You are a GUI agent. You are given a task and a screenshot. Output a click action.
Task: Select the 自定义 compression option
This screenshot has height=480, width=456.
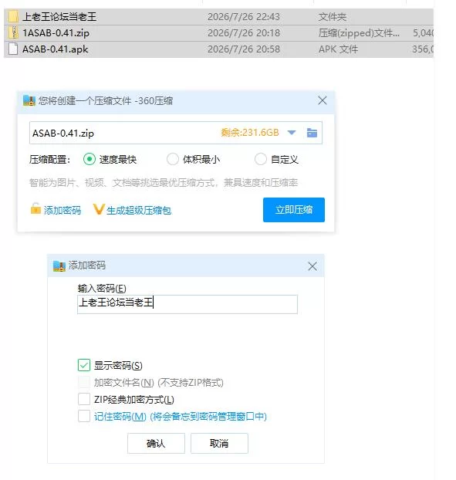pyautogui.click(x=261, y=159)
